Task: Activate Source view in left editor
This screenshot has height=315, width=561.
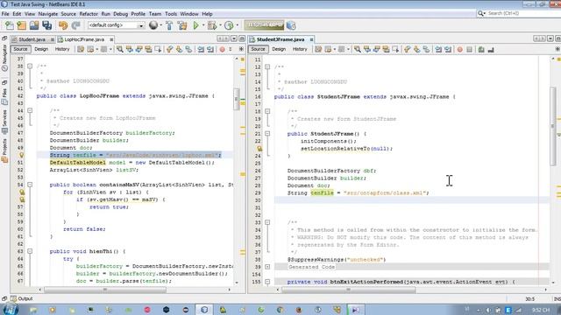Action: coord(20,49)
